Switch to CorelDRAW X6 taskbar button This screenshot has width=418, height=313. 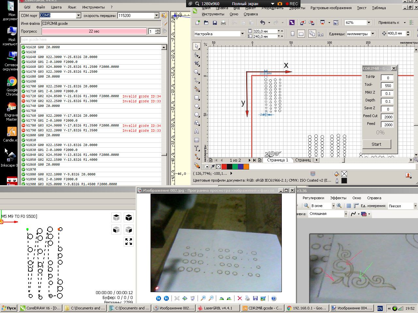pyautogui.click(x=40, y=308)
